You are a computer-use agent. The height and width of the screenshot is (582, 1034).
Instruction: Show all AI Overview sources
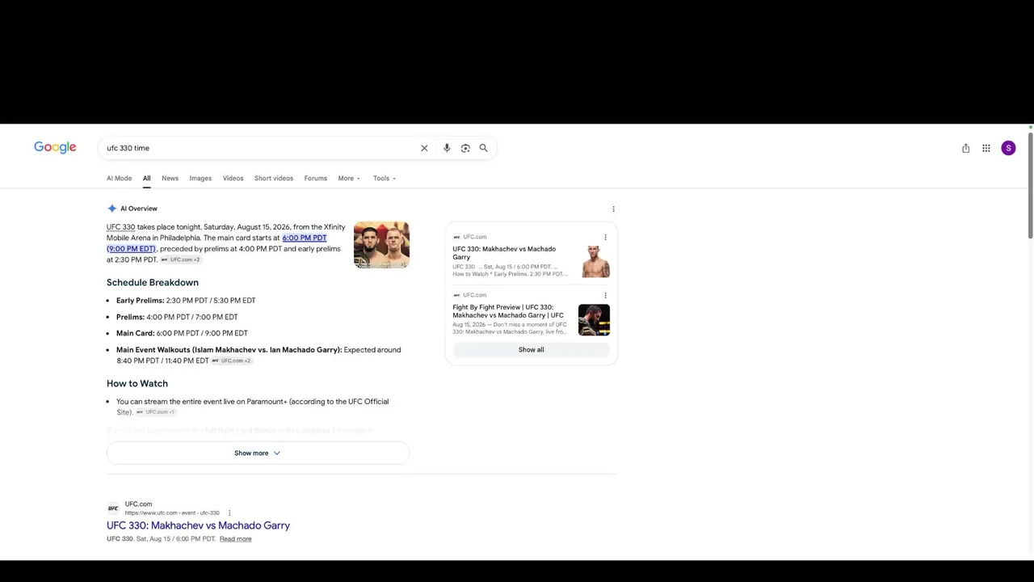point(531,350)
